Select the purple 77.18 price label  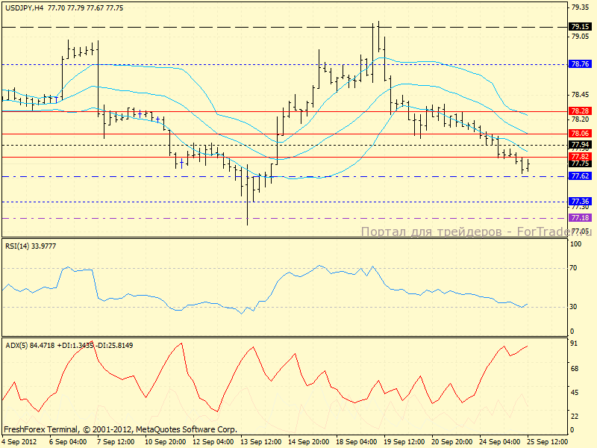pyautogui.click(x=580, y=217)
